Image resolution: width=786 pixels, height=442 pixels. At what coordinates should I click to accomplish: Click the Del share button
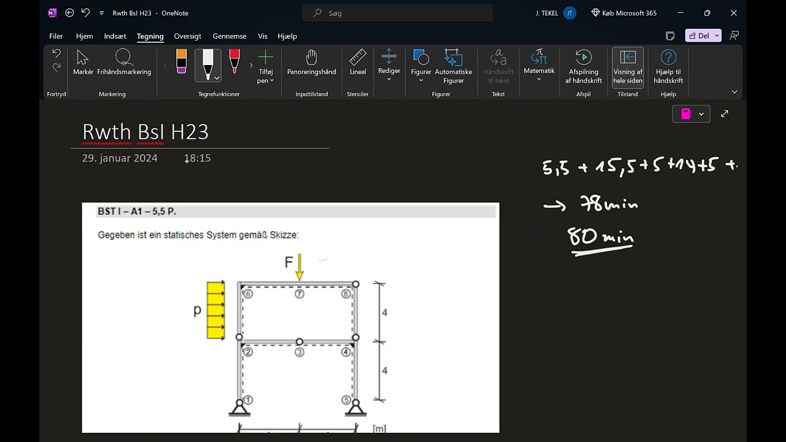tap(699, 36)
